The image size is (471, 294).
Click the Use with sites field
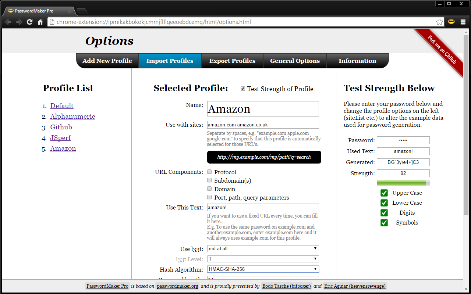click(x=263, y=125)
